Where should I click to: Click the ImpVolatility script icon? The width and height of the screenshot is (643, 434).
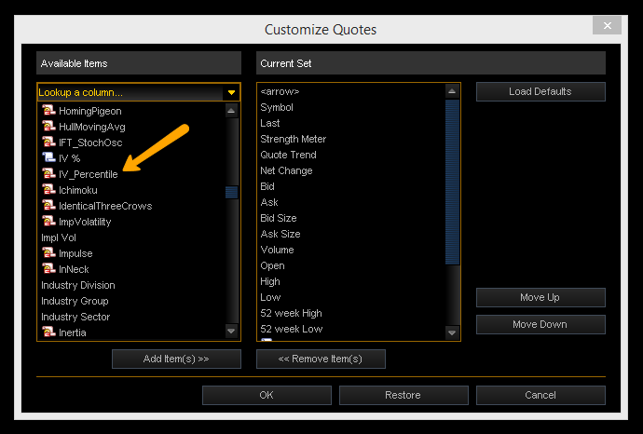click(48, 222)
